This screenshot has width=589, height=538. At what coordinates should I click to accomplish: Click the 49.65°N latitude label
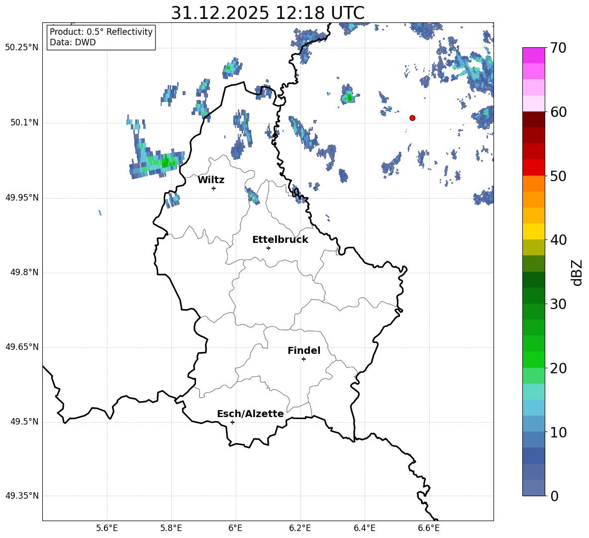pyautogui.click(x=22, y=347)
